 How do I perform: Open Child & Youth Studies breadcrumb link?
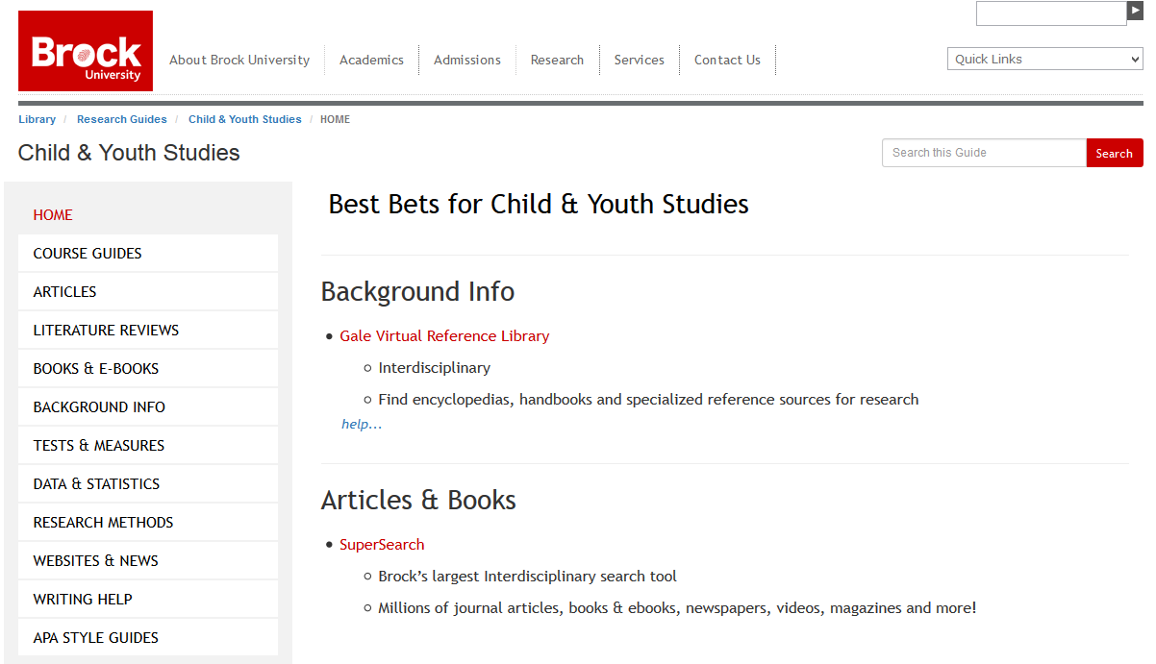245,119
